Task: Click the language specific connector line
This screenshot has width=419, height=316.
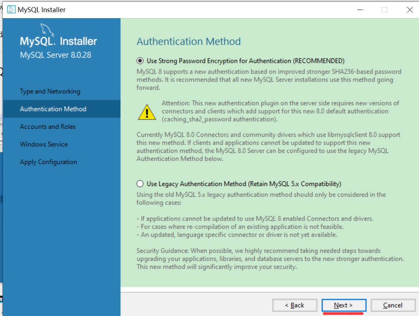Action: (237, 235)
